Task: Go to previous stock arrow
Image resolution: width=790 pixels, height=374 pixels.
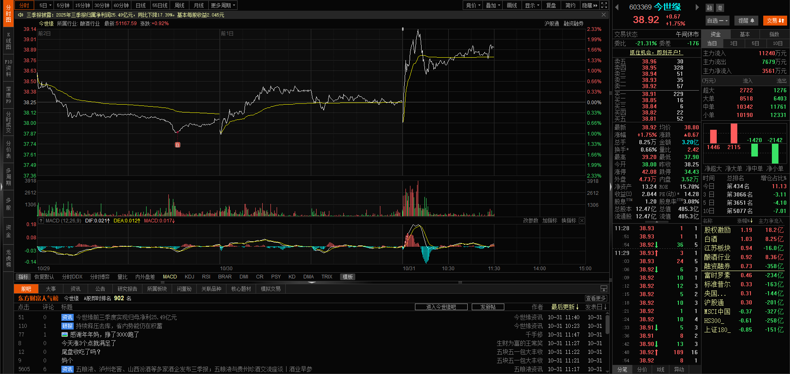Action: [x=617, y=7]
